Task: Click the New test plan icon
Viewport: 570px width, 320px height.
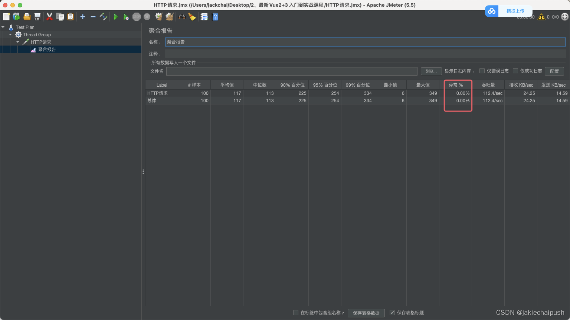Action: tap(6, 17)
